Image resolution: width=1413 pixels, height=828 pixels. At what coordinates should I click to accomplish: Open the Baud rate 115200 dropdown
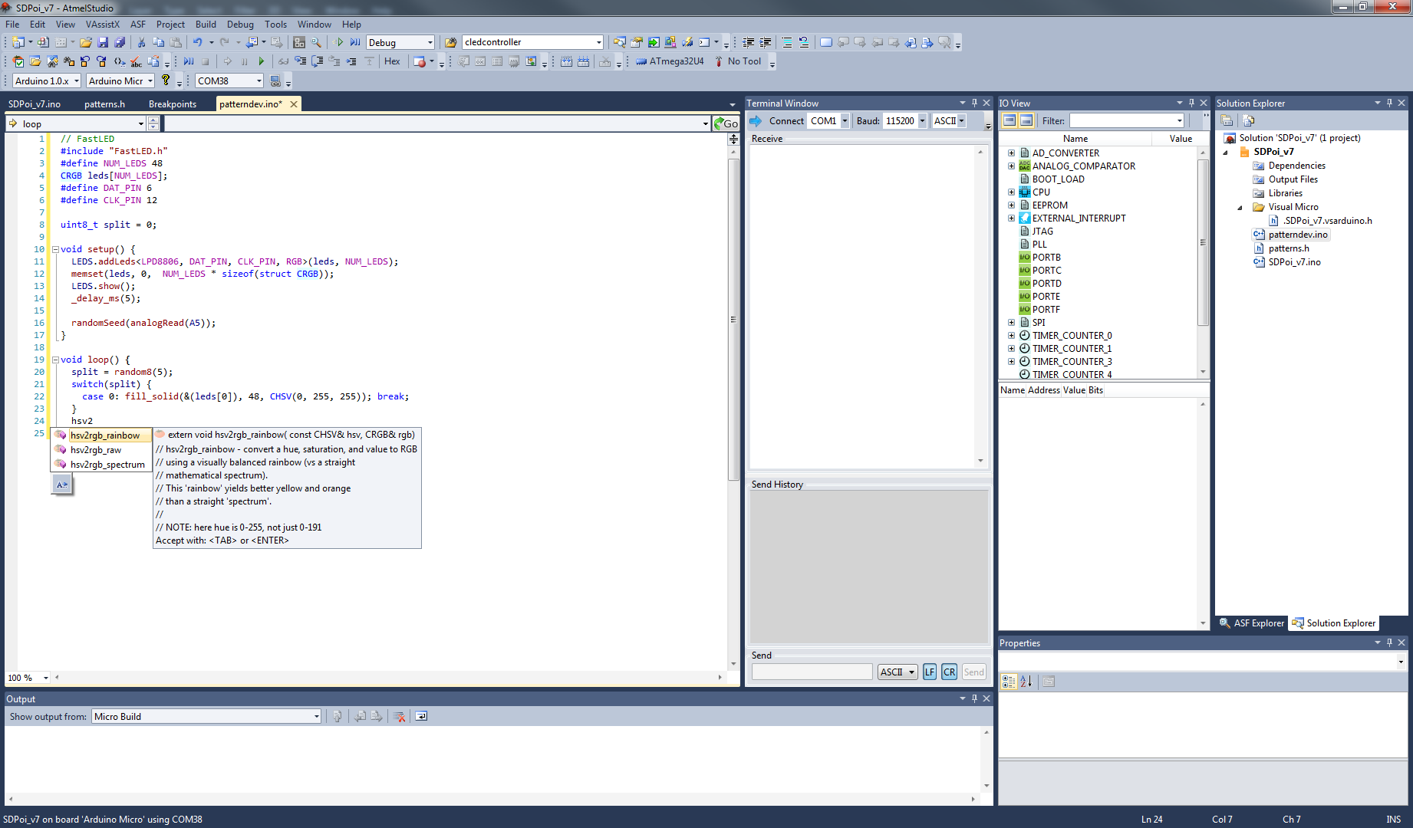(922, 121)
